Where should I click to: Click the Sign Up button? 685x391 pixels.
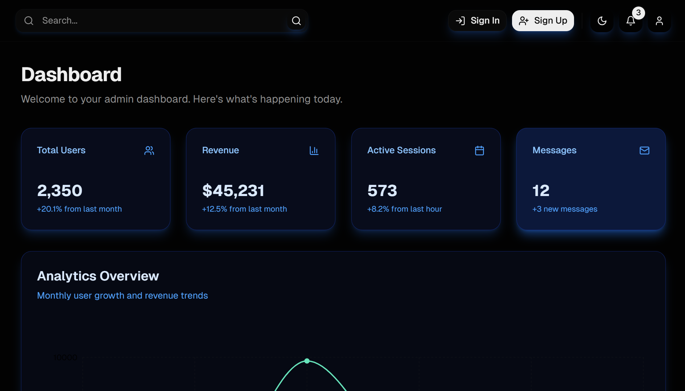pos(543,21)
